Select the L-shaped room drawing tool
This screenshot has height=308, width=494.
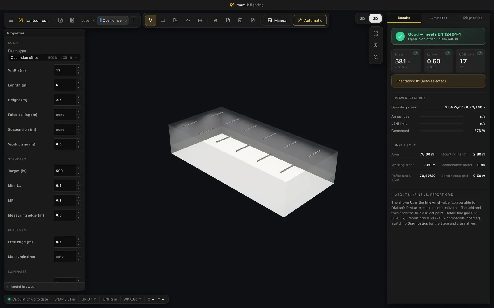click(x=175, y=20)
